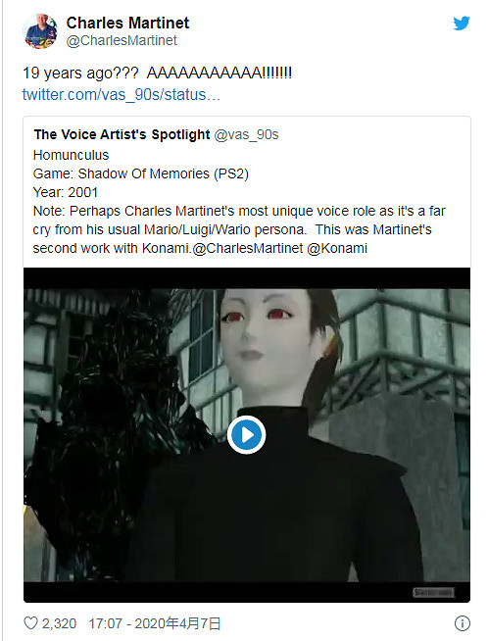Image resolution: width=488 pixels, height=641 pixels.
Task: Open the twitter.com/vas_90s/status link
Action: pos(121,94)
